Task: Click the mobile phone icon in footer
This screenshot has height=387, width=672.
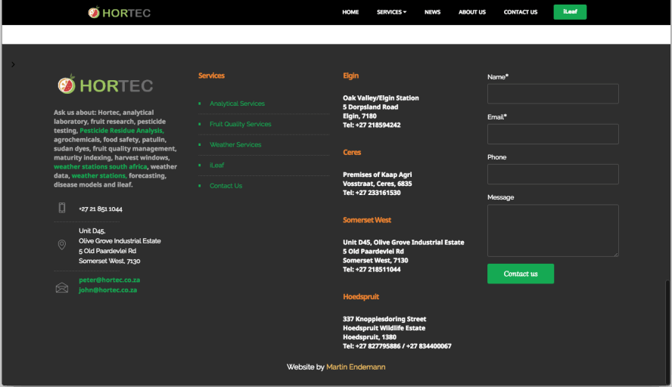Action: (x=62, y=208)
